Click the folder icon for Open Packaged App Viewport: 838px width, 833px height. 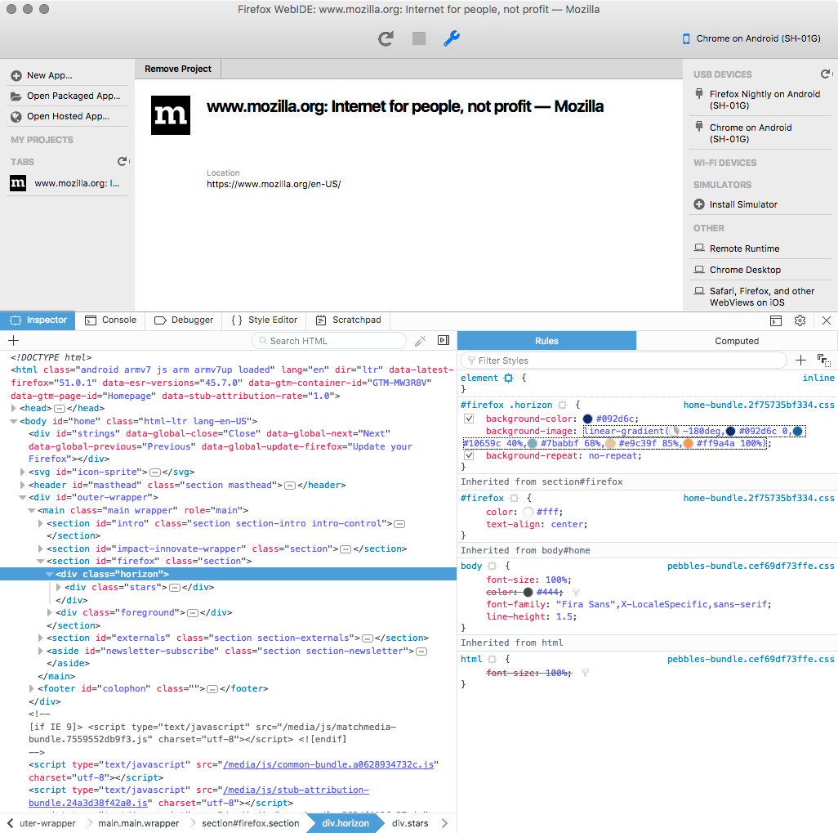16,96
